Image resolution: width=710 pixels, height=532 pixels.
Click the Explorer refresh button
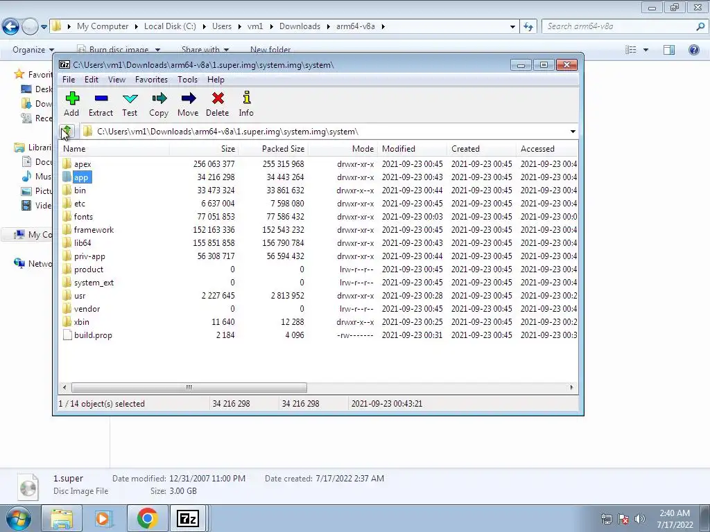528,27
